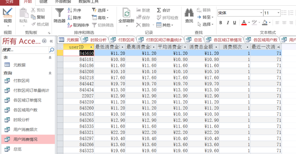Open the 用户消费频次 query in navigation pane
The image size is (296, 154).
(25, 130)
